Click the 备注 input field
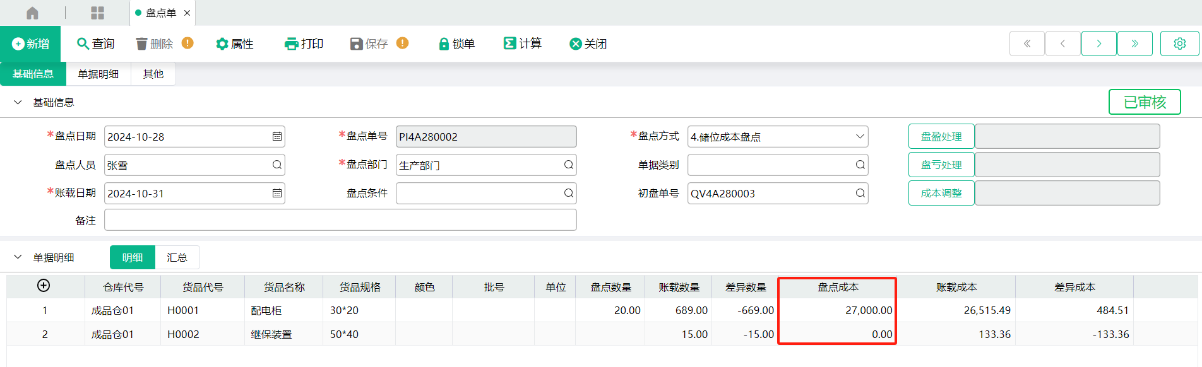The height and width of the screenshot is (367, 1202). 340,220
